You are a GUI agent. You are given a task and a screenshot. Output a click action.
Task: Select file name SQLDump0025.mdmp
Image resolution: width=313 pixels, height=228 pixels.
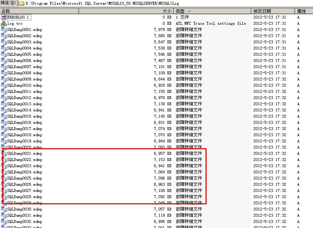point(24,178)
